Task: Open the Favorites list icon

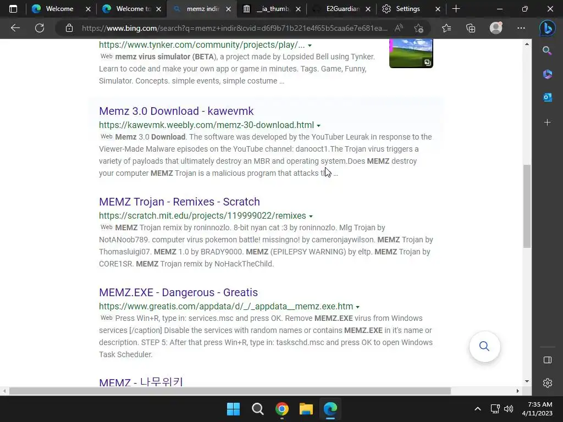Action: click(446, 28)
